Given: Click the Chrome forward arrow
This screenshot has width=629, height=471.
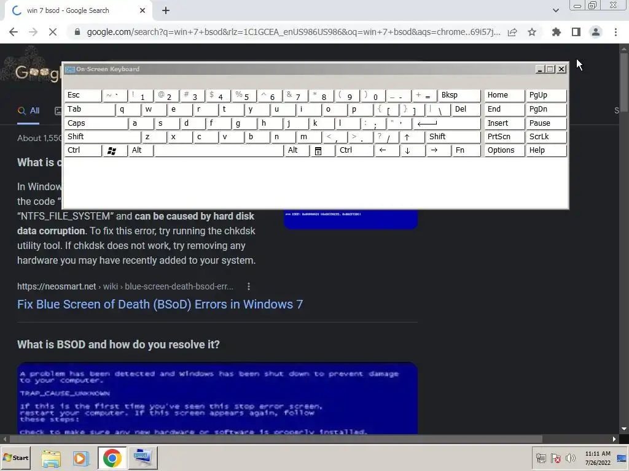Looking at the screenshot, I should [x=33, y=32].
